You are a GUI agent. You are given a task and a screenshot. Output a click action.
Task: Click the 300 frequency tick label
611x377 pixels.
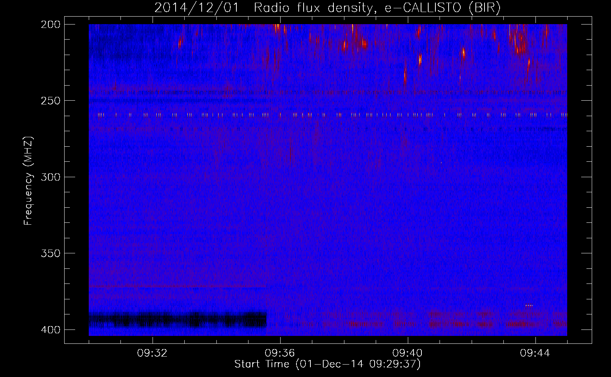tap(50, 177)
